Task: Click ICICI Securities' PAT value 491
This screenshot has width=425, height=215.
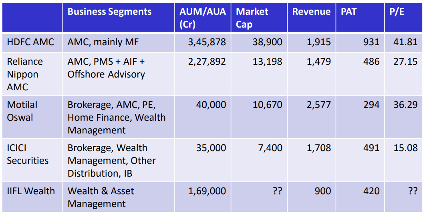Action: [x=371, y=148]
